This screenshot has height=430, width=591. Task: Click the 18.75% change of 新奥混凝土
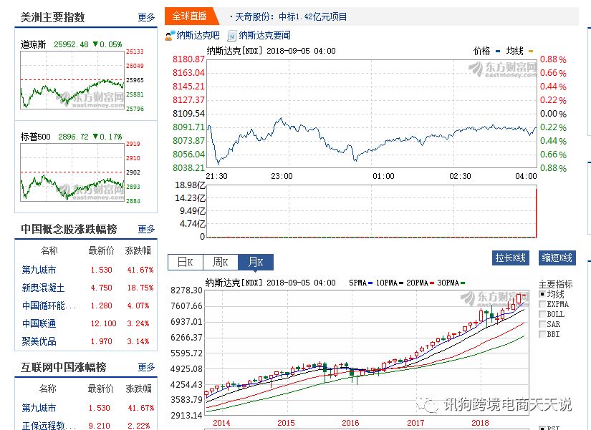(x=140, y=288)
